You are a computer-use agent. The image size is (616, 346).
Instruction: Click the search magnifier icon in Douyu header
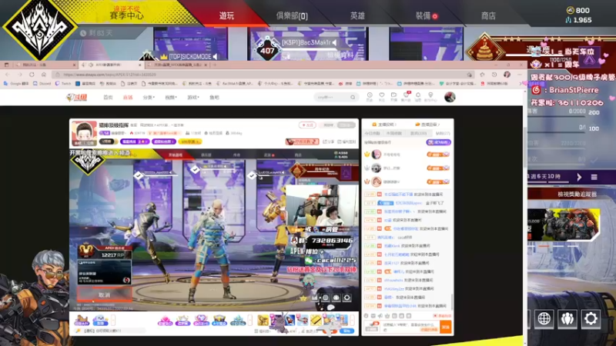click(353, 98)
